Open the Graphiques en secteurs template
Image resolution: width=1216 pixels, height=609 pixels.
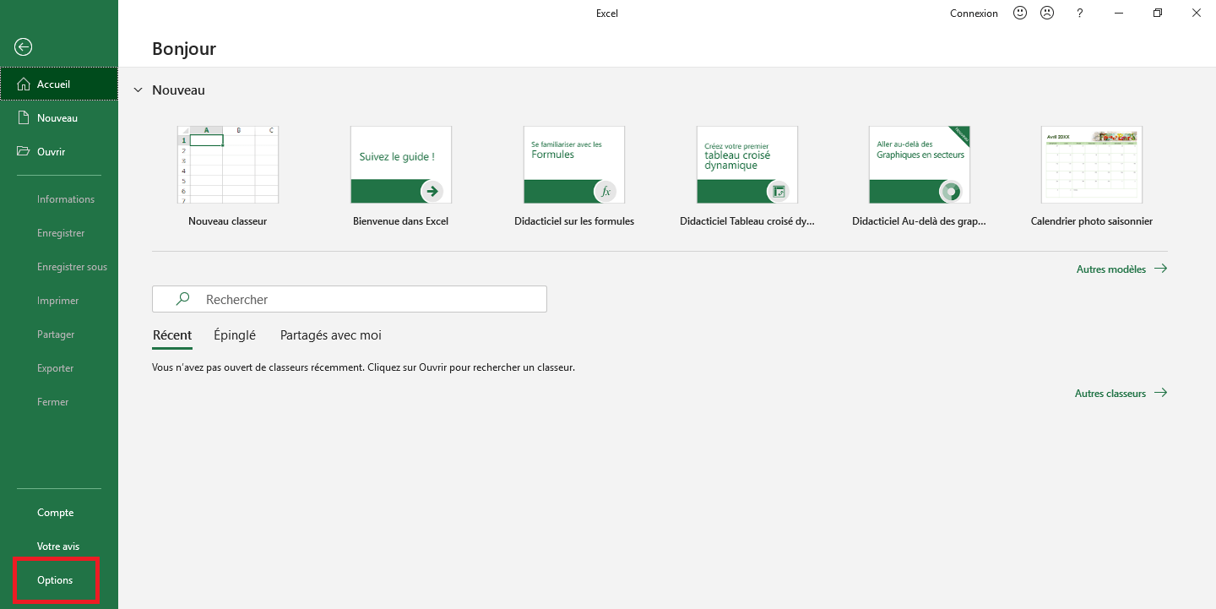[x=920, y=165]
